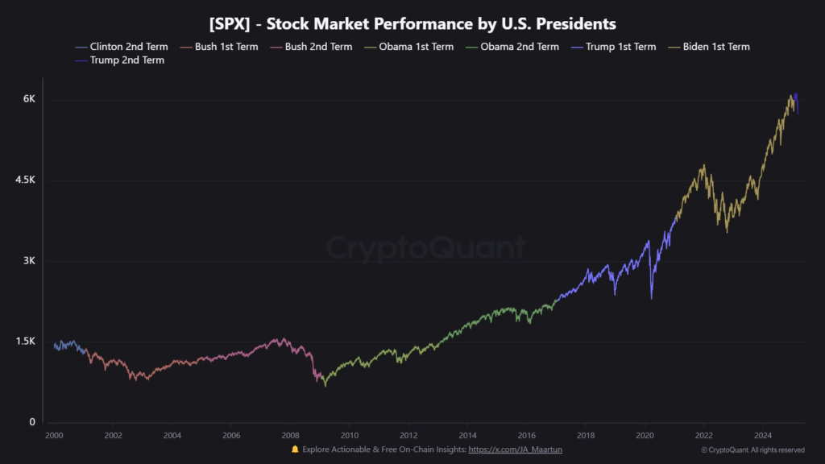Click the CryptoQuant copyright notice
This screenshot has height=464, width=825.
coord(752,449)
